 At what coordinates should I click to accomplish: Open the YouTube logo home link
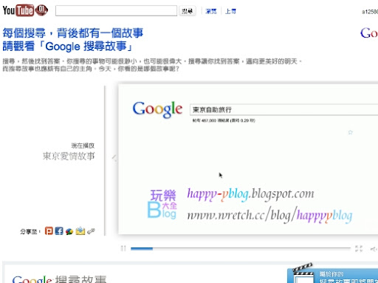(x=25, y=10)
